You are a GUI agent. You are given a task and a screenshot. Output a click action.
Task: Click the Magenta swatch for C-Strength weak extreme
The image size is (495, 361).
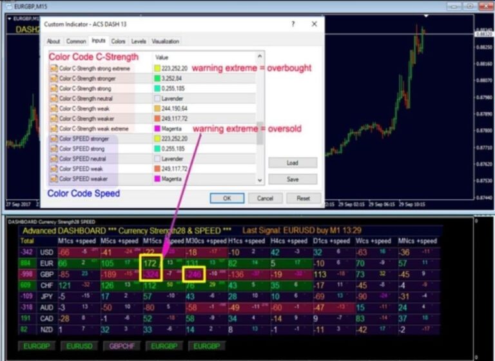(x=157, y=128)
